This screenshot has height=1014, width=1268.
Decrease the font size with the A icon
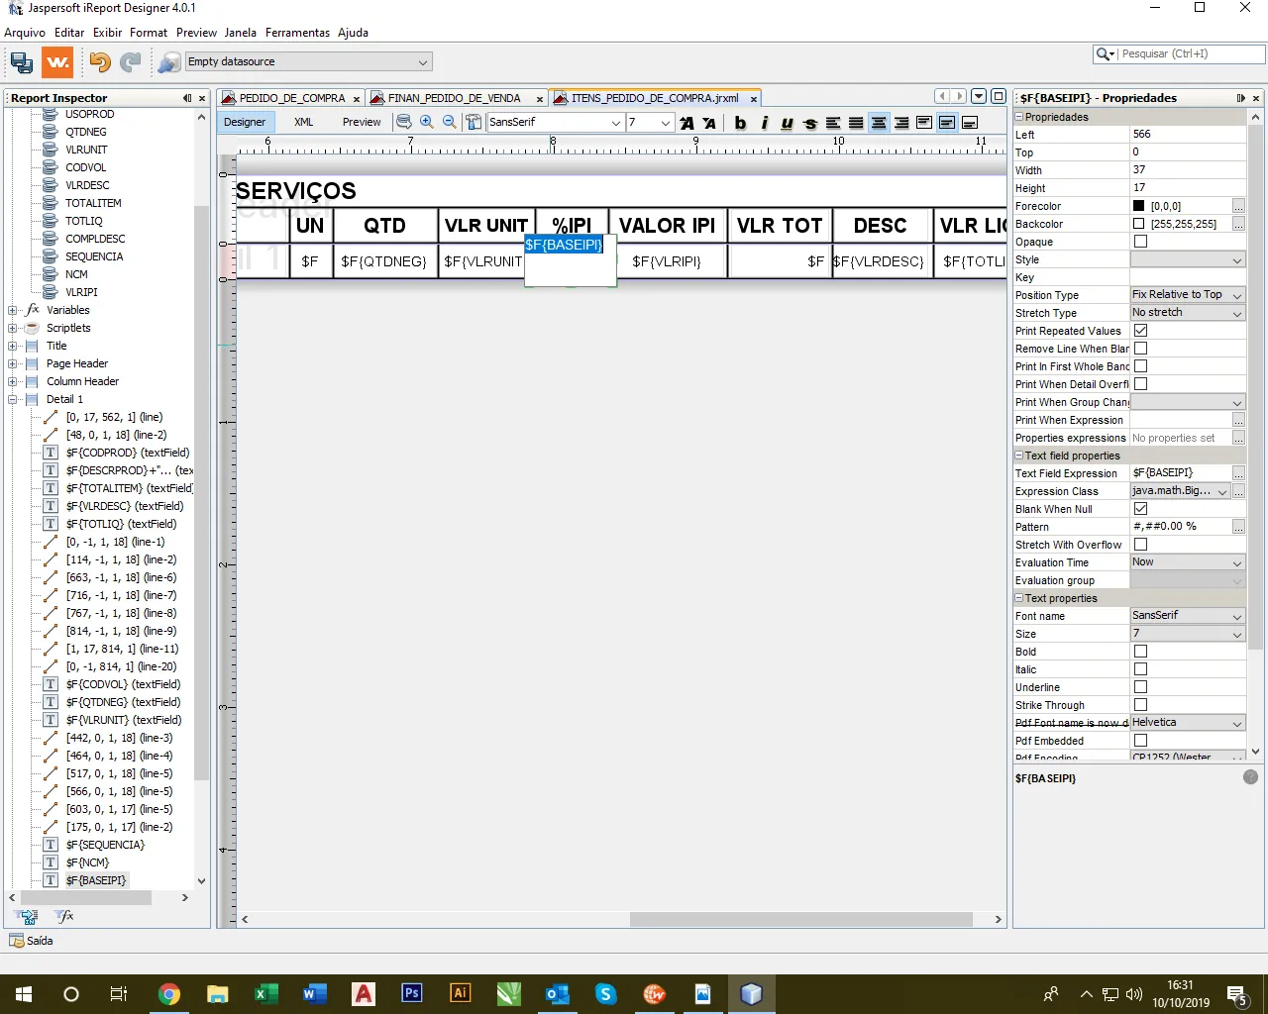click(709, 123)
